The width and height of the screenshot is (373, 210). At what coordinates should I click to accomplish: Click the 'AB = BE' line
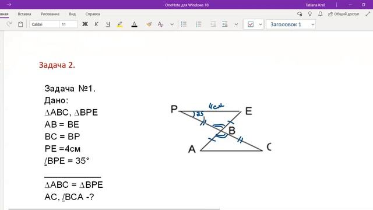(62, 124)
